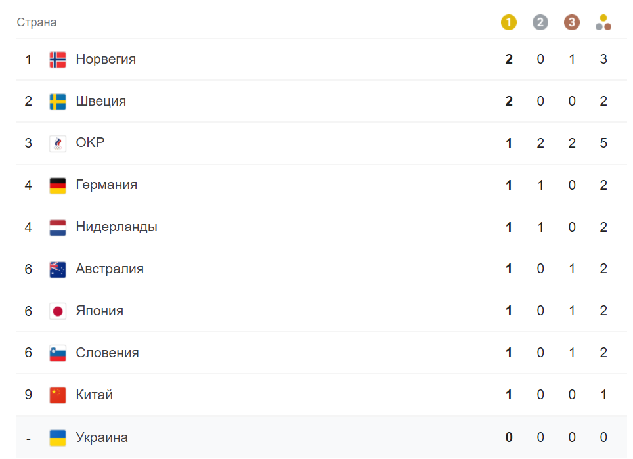Open the Норвегия country link
The height and width of the screenshot is (459, 633).
(x=106, y=60)
